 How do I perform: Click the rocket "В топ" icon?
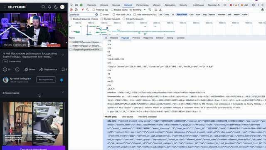click(x=26, y=70)
